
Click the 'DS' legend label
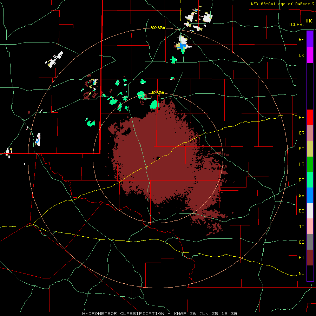click(x=301, y=211)
